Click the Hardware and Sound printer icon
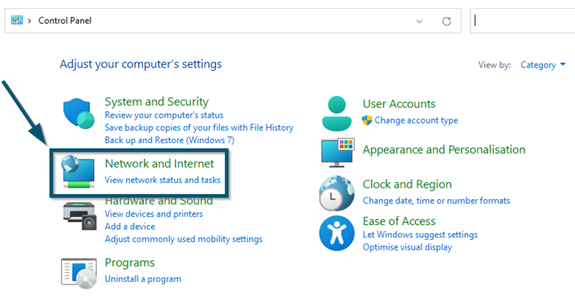 pyautogui.click(x=80, y=216)
